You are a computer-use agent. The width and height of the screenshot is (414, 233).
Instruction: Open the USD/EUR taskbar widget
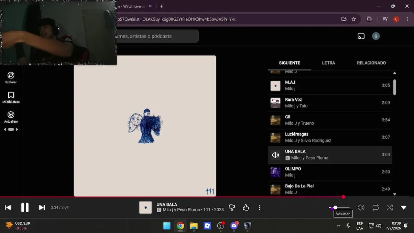coord(19,226)
